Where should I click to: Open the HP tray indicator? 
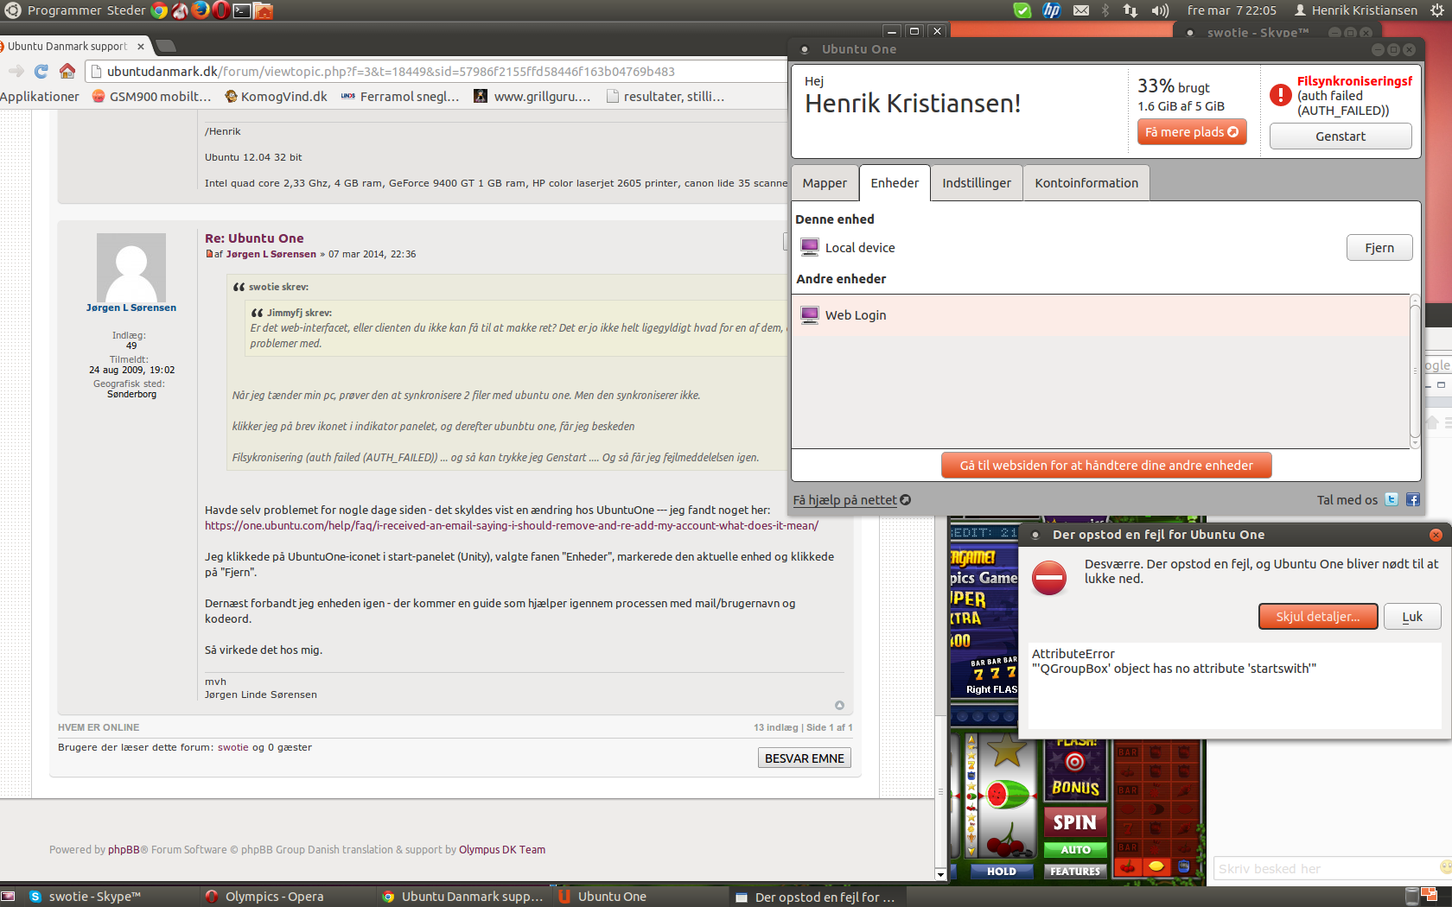(1051, 10)
